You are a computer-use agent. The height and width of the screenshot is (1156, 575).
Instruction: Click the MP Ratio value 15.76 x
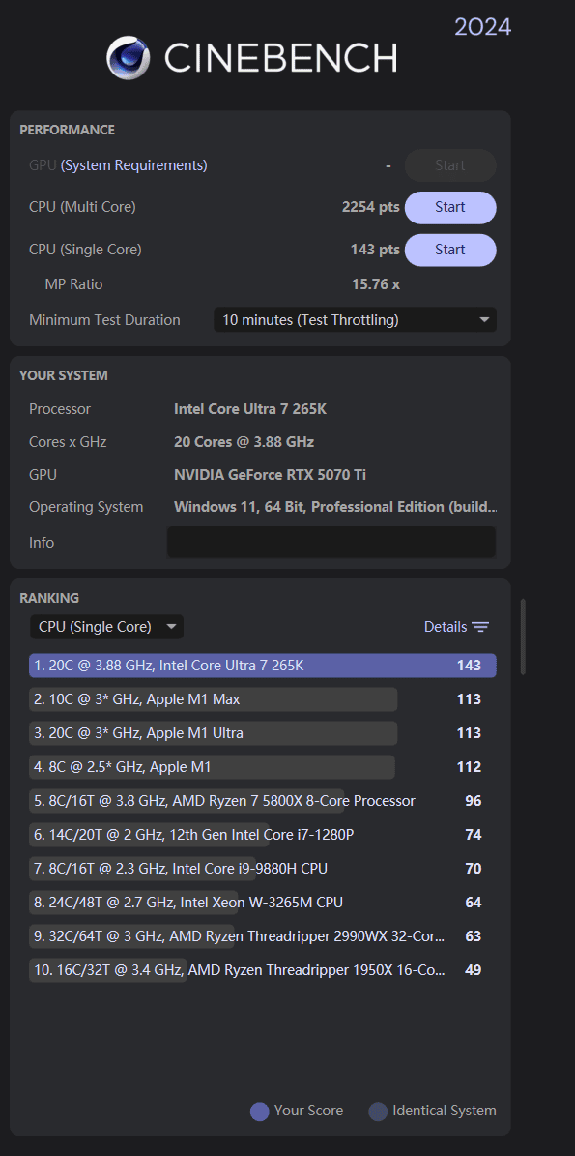pyautogui.click(x=376, y=283)
